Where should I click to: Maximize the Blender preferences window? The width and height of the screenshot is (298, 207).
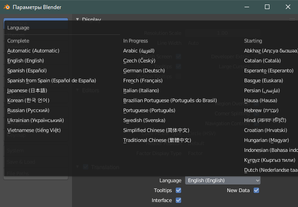pyautogui.click(x=267, y=7)
